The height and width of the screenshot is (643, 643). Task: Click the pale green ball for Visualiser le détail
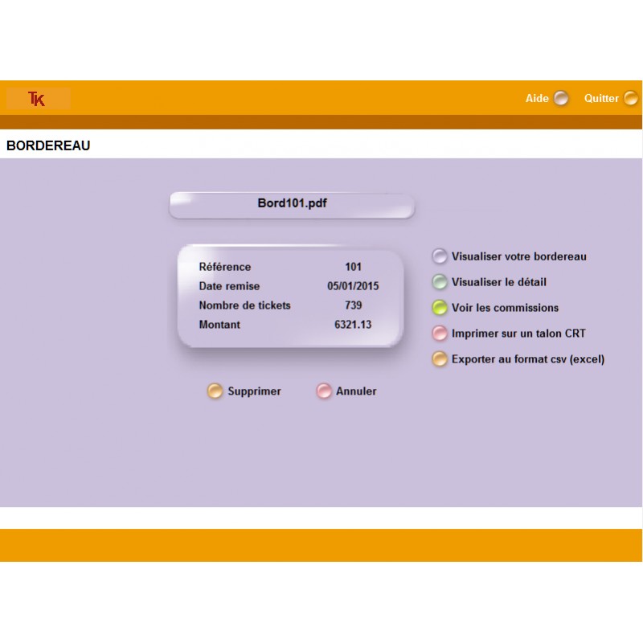coord(440,282)
